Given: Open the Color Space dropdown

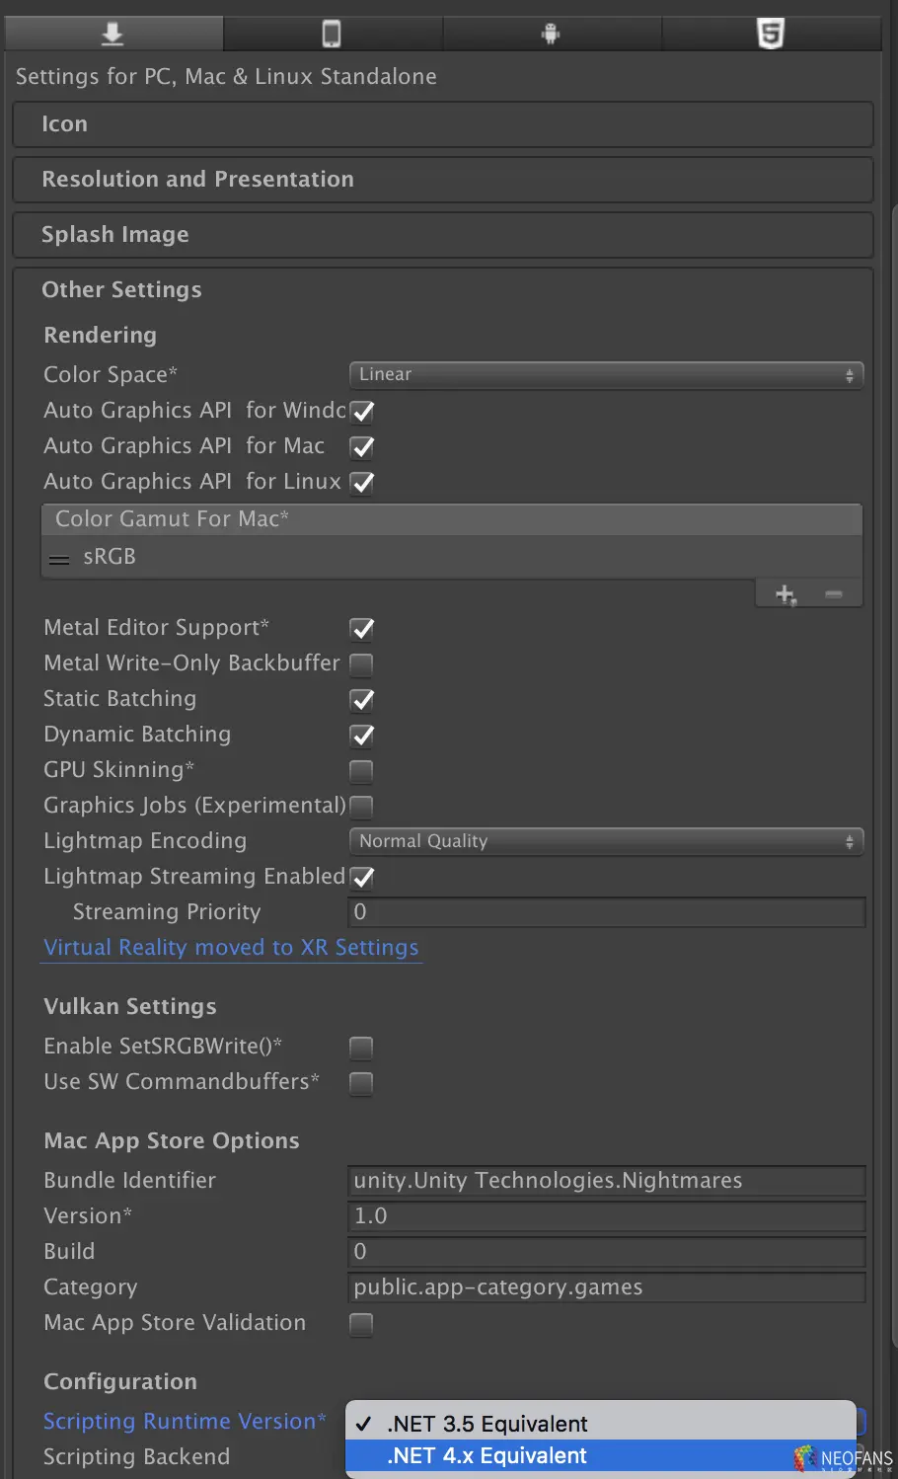Looking at the screenshot, I should click(x=606, y=375).
